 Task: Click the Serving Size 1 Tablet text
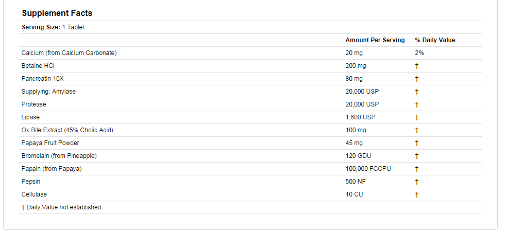click(x=53, y=27)
